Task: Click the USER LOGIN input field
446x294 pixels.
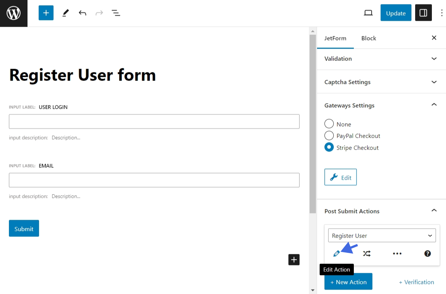Action: [154, 121]
